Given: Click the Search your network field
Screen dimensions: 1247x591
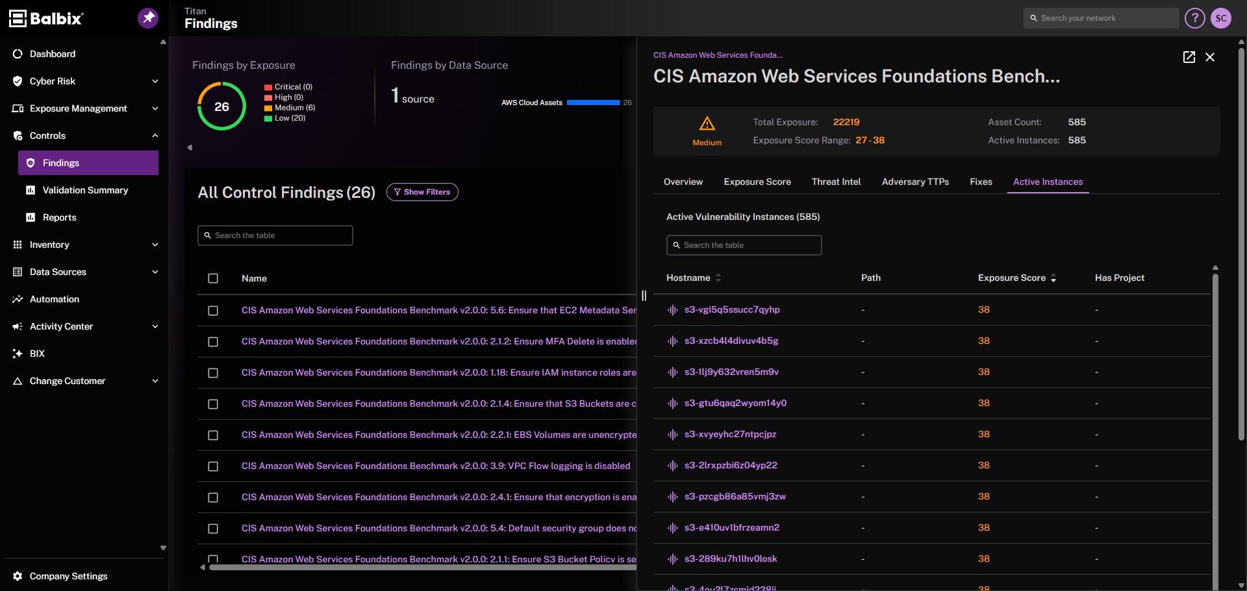Looking at the screenshot, I should click(x=1101, y=18).
